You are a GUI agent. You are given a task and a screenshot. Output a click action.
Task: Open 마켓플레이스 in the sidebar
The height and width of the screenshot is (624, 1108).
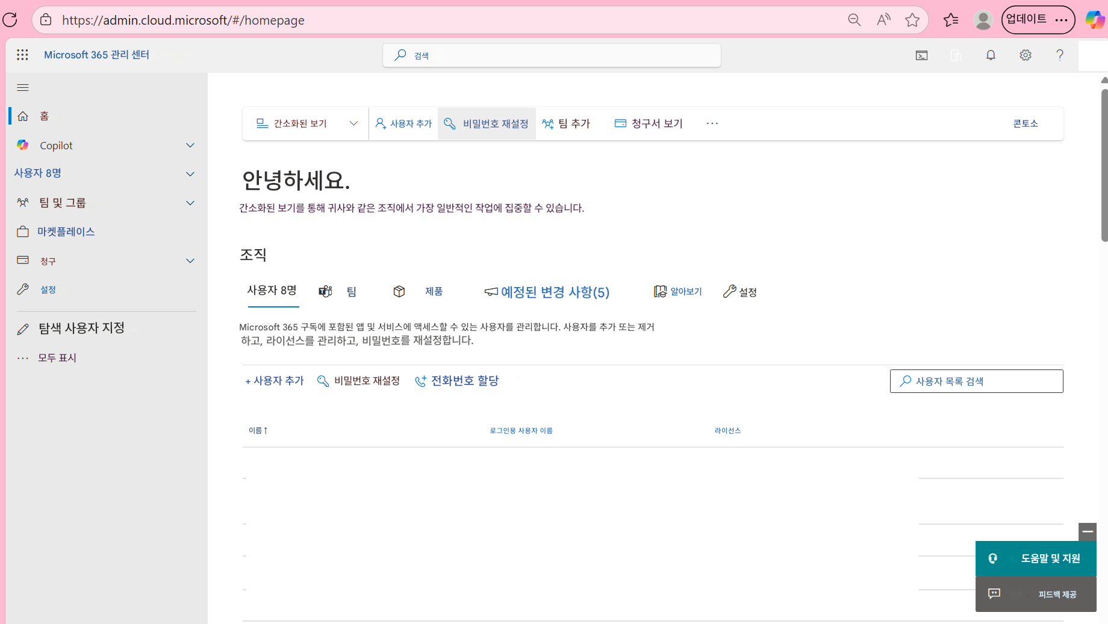pyautogui.click(x=66, y=232)
